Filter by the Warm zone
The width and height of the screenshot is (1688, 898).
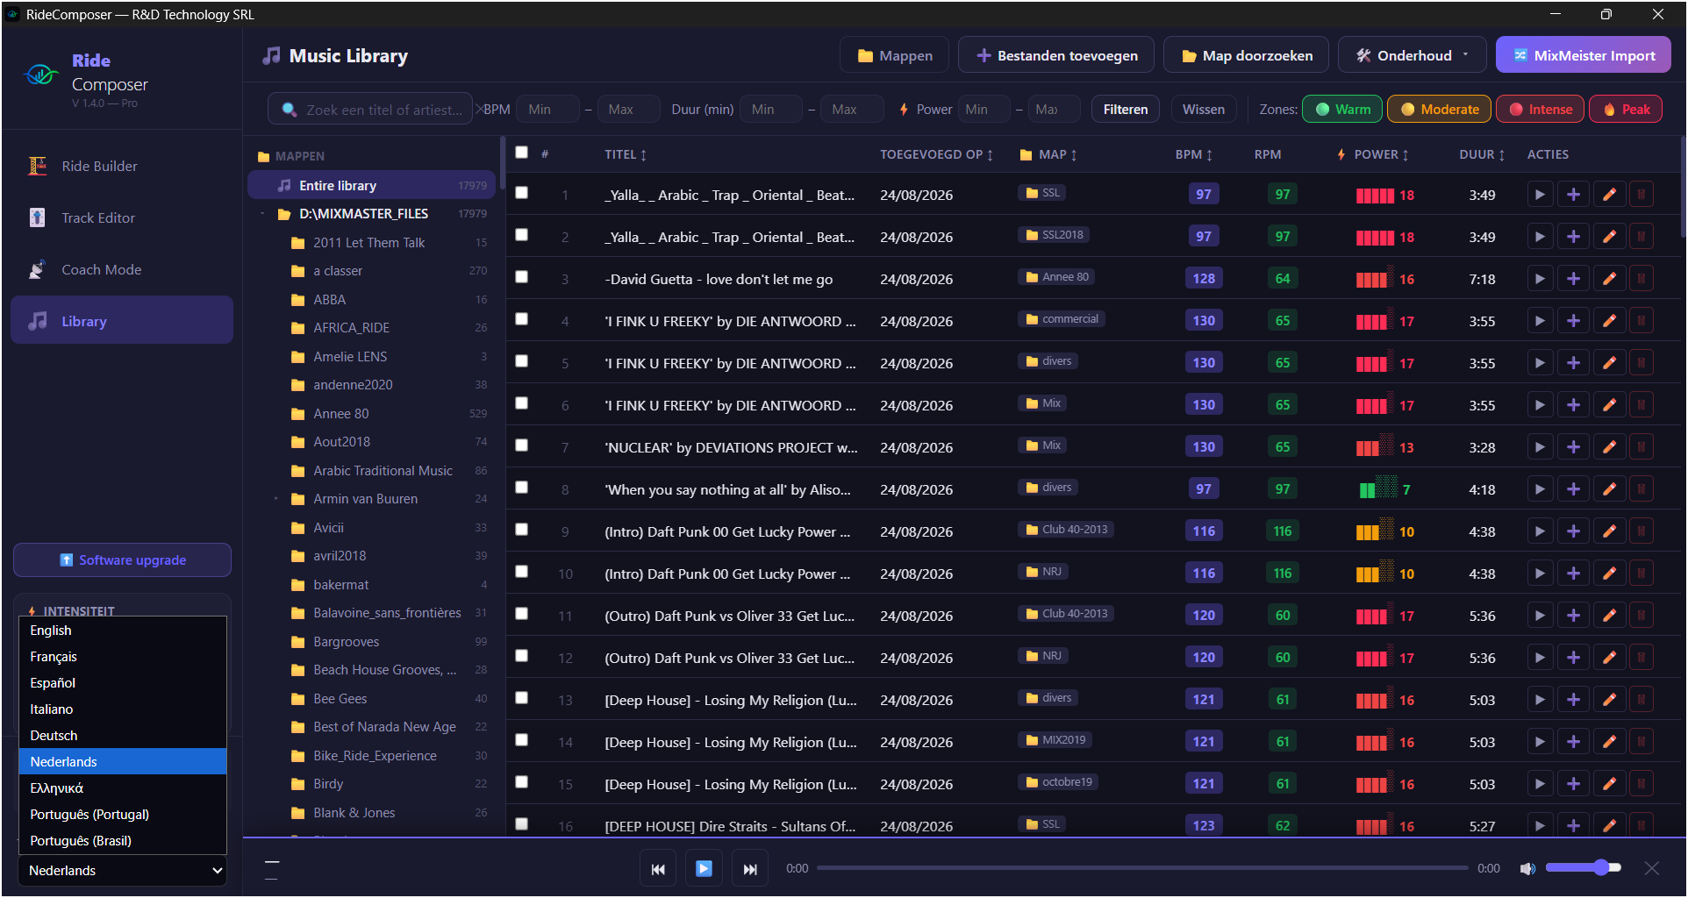1341,110
